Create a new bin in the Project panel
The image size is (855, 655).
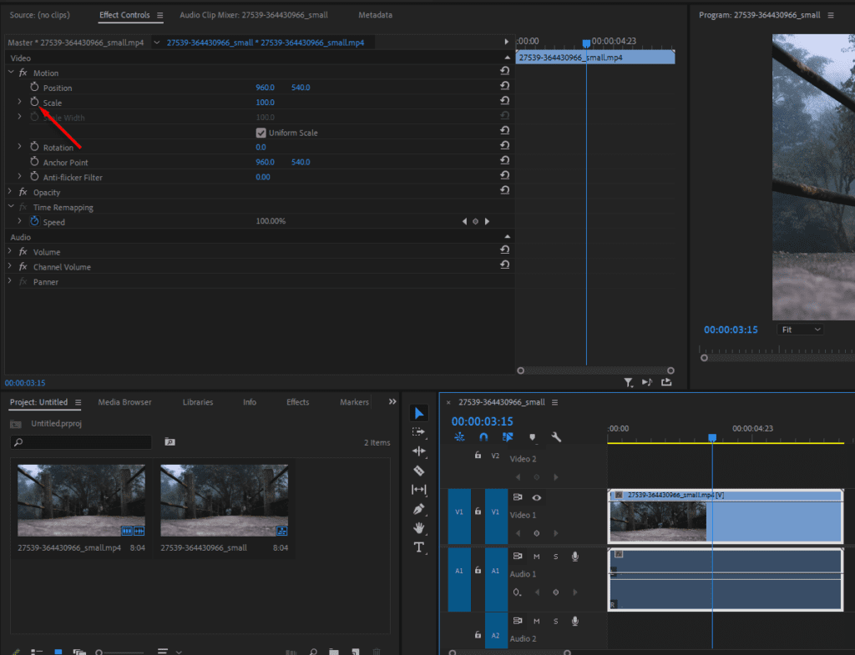pos(333,650)
